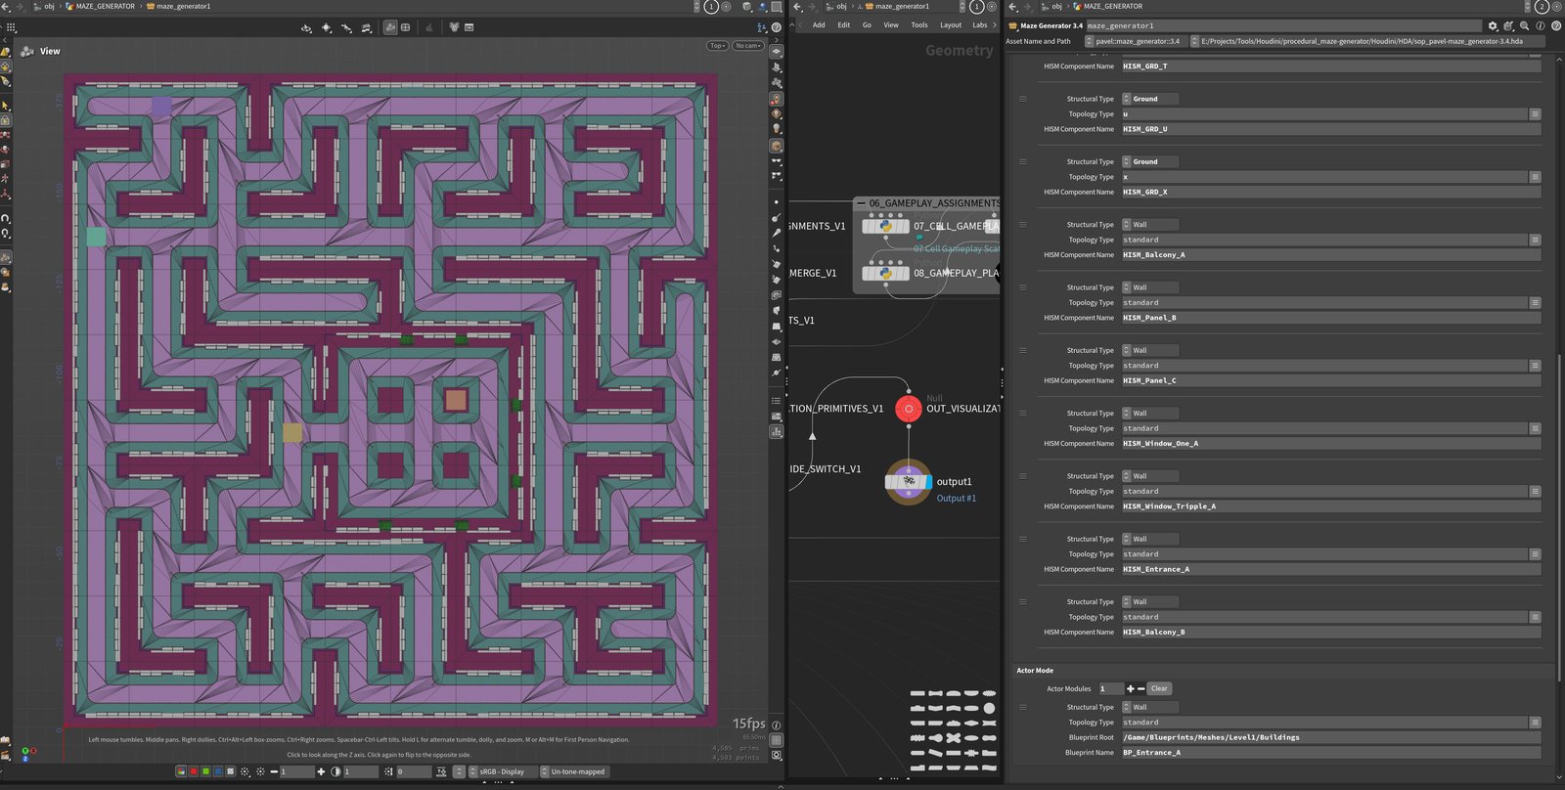This screenshot has width=1565, height=790.
Task: Open Add menu in network editor
Action: click(819, 25)
